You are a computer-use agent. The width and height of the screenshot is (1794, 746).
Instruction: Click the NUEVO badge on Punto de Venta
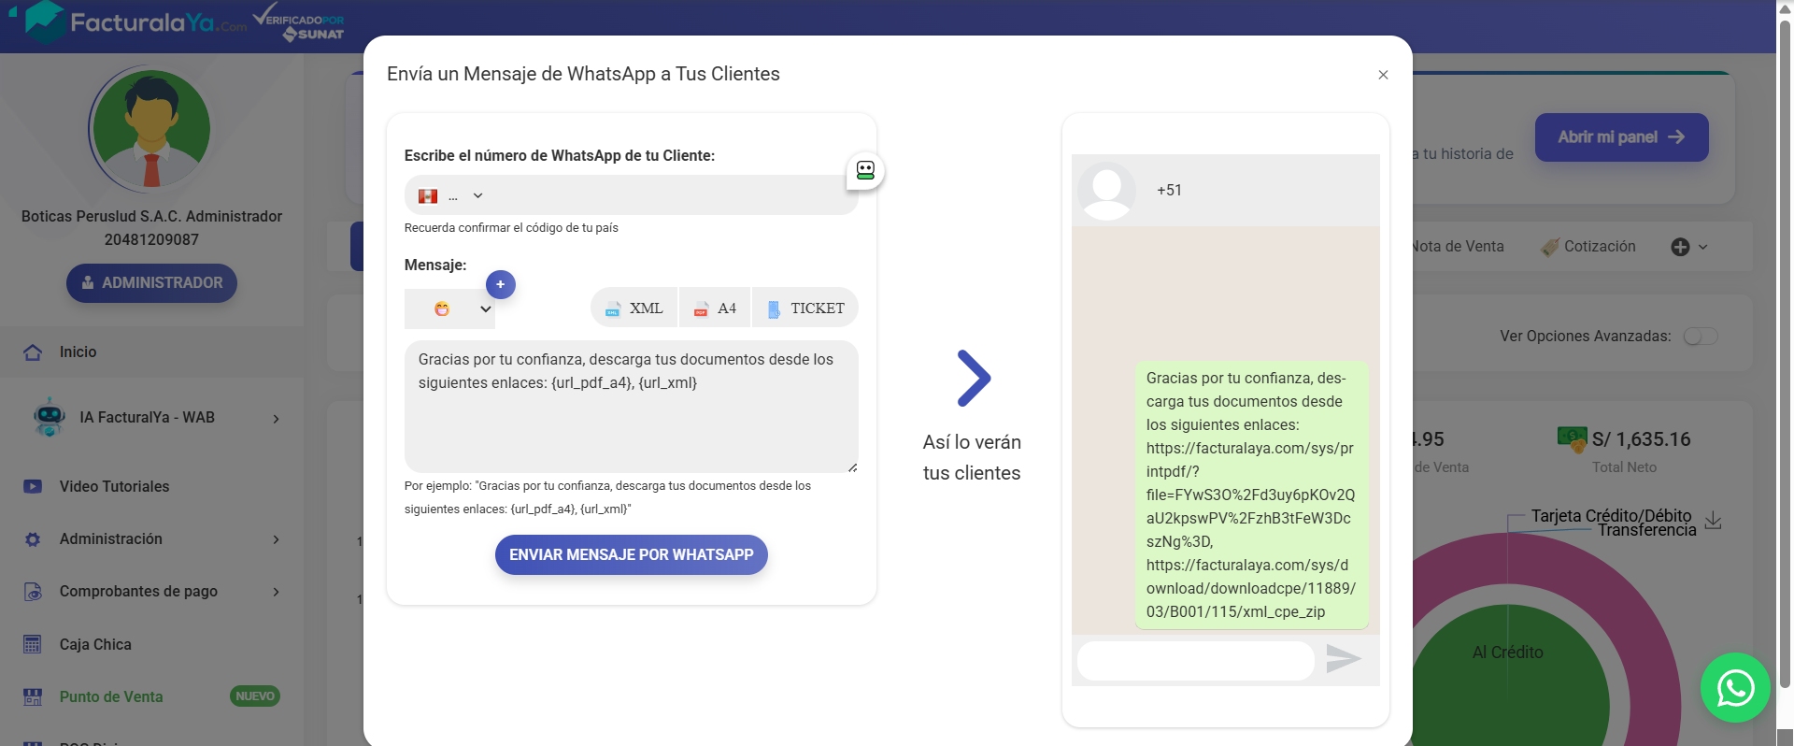(255, 696)
